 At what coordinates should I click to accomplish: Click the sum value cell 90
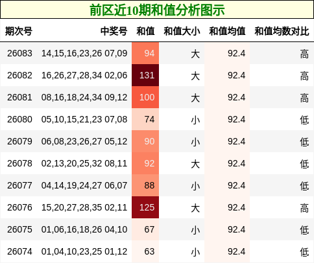145,141
